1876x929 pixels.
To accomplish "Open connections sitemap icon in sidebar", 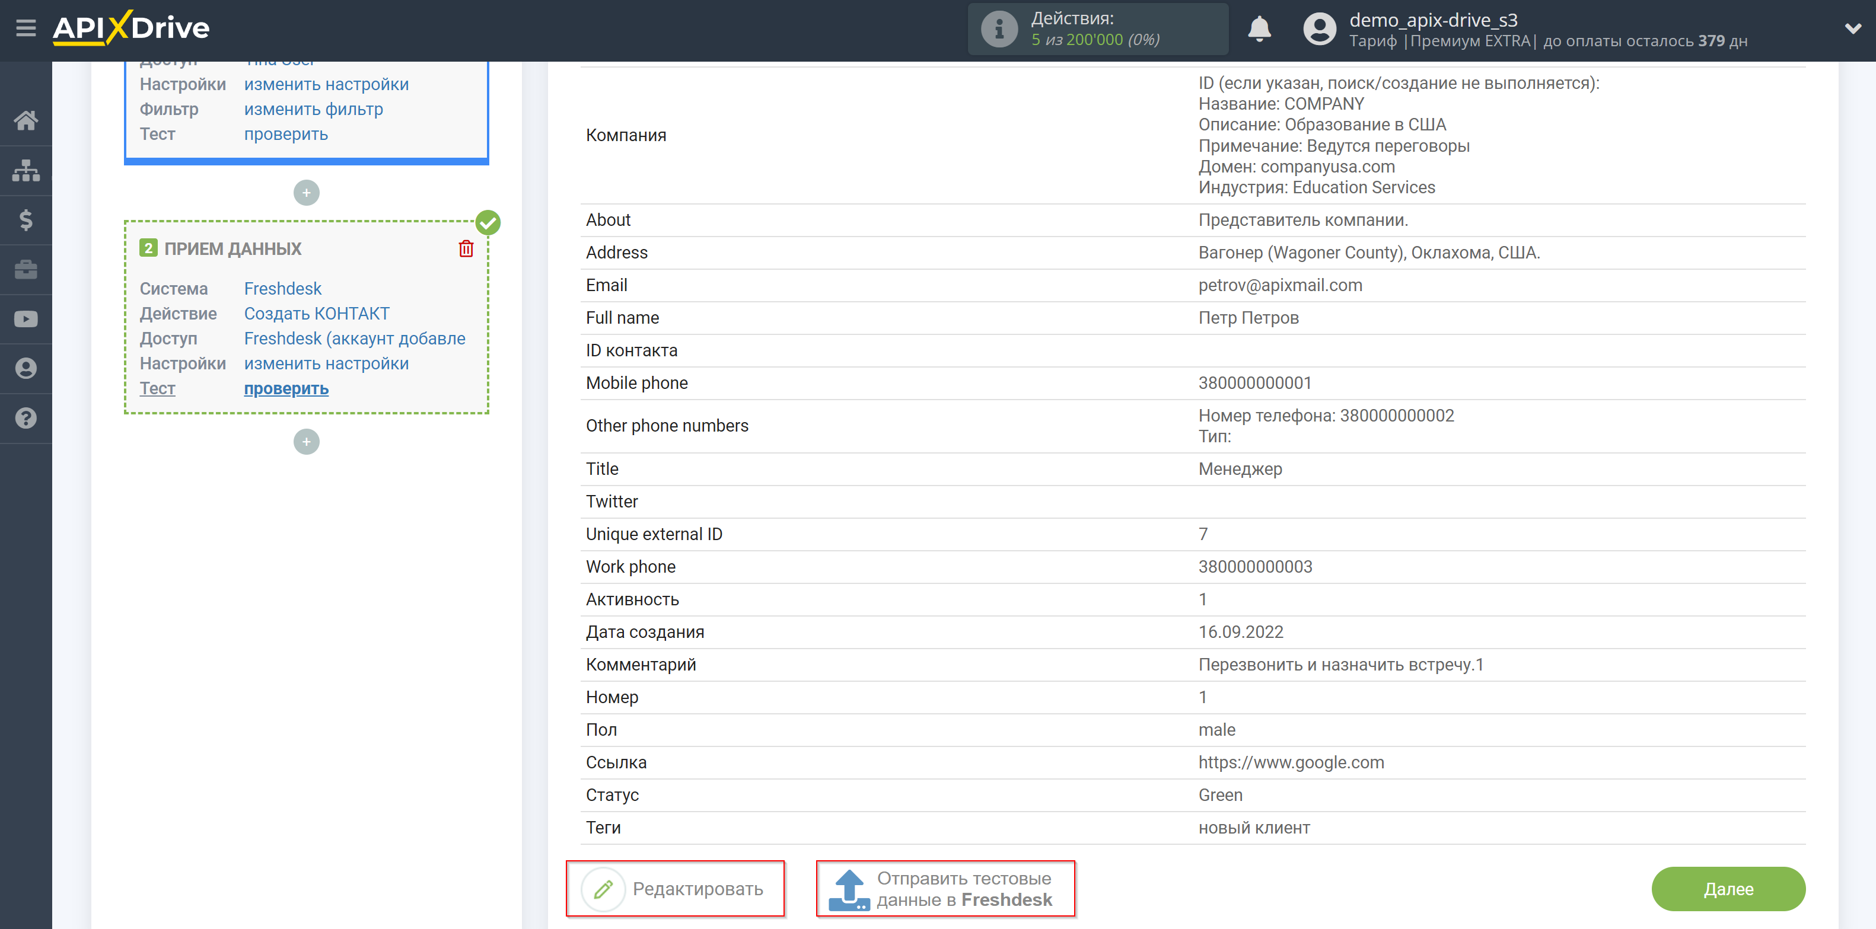I will tap(26, 170).
